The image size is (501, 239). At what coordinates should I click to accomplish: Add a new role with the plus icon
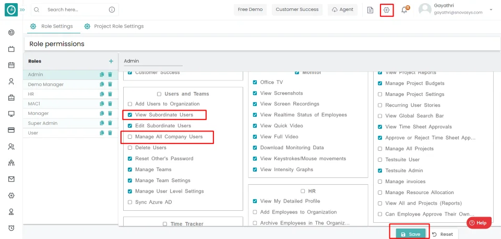[x=111, y=61]
